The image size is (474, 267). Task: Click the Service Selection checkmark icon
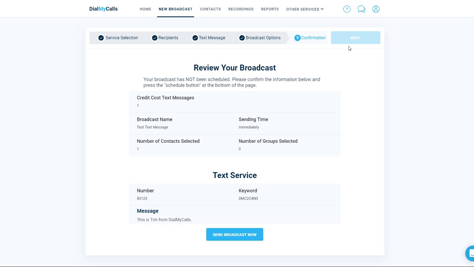(x=101, y=38)
